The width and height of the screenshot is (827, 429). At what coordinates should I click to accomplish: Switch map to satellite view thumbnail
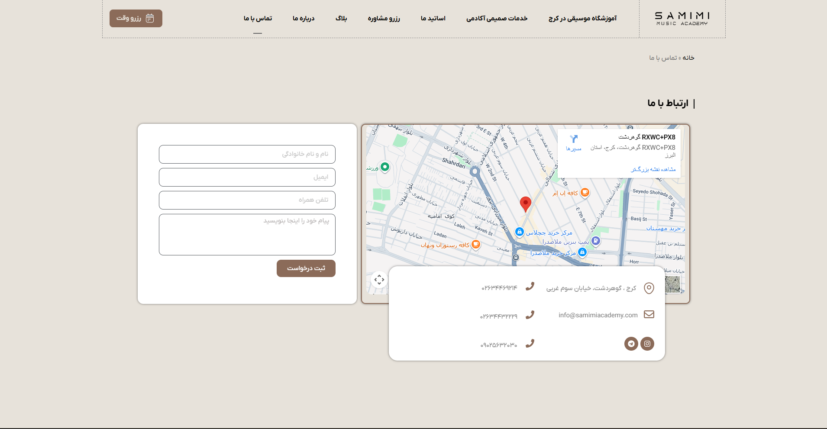tap(672, 285)
